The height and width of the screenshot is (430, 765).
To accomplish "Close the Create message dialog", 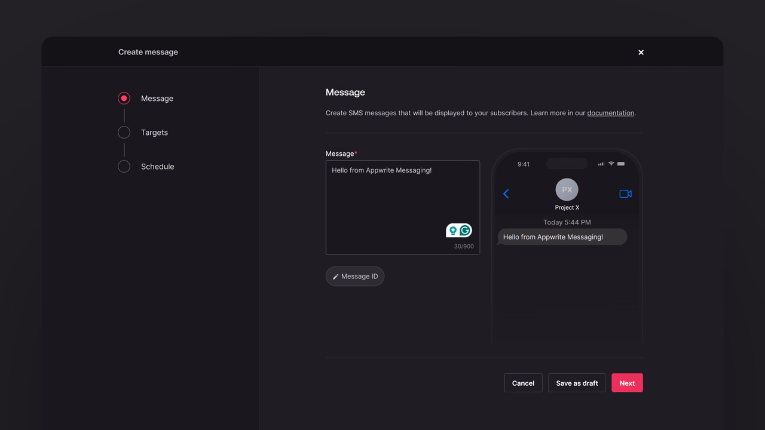I will tap(641, 53).
